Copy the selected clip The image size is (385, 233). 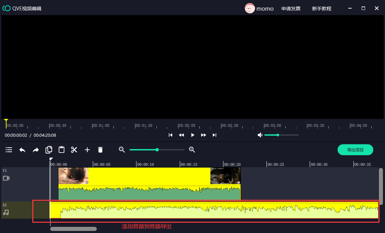click(49, 150)
